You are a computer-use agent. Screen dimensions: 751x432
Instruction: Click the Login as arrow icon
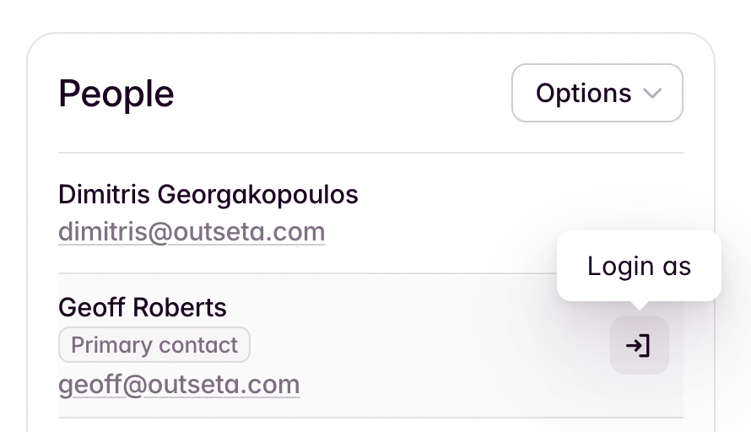click(639, 345)
